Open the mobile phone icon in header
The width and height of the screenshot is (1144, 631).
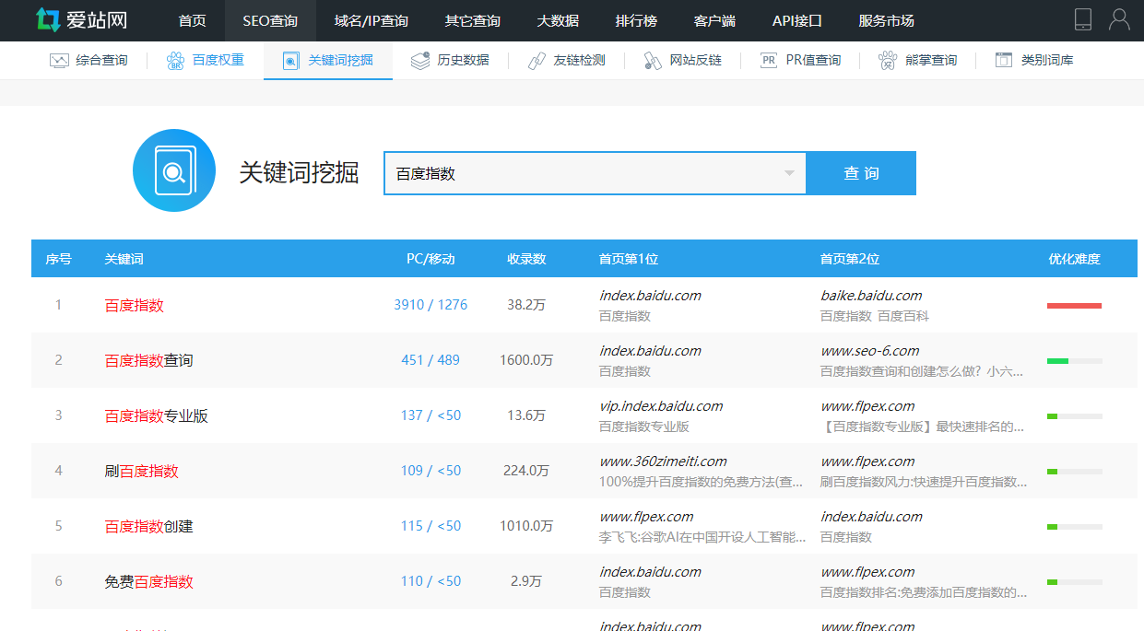pyautogui.click(x=1083, y=19)
